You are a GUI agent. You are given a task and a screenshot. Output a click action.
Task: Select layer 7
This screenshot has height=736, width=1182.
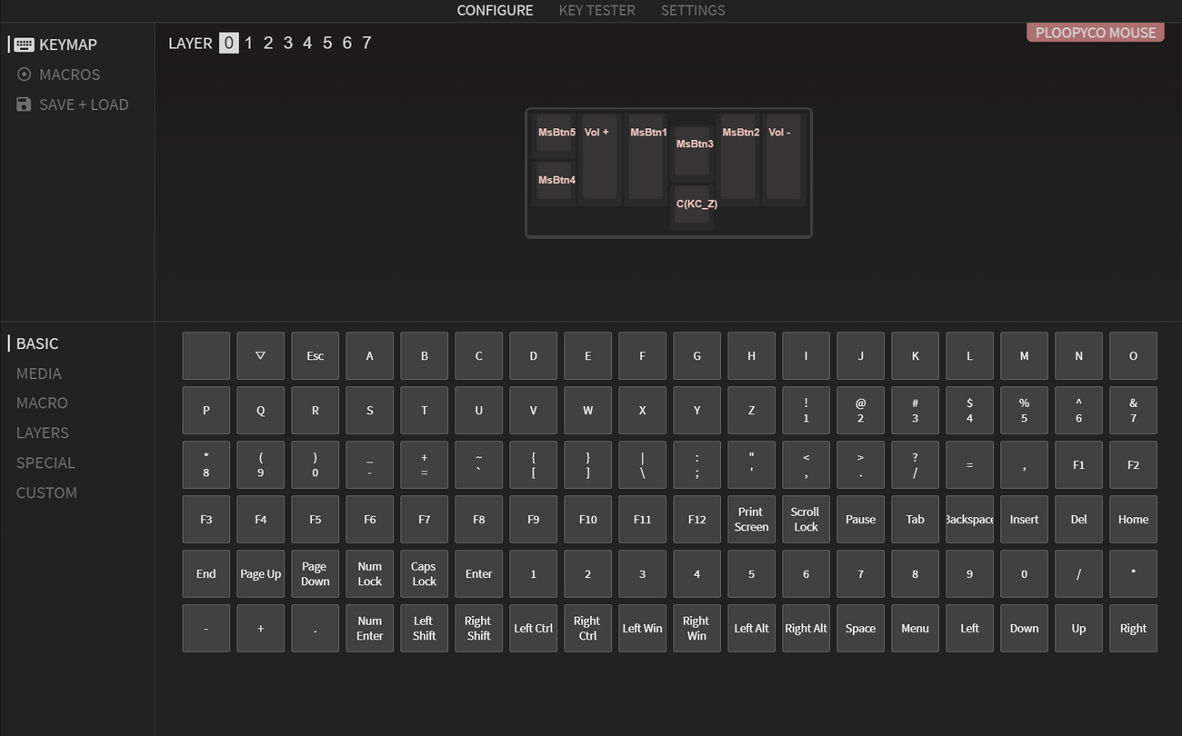pyautogui.click(x=366, y=43)
